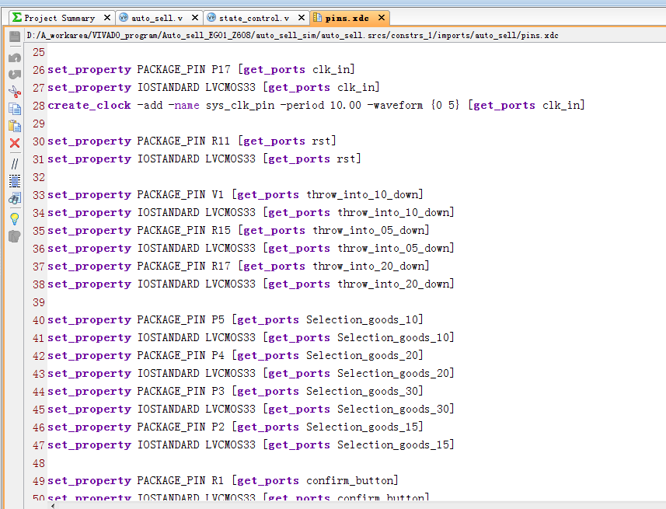666x509 pixels.
Task: Click 'R11' pin value on line 30
Action: point(221,141)
